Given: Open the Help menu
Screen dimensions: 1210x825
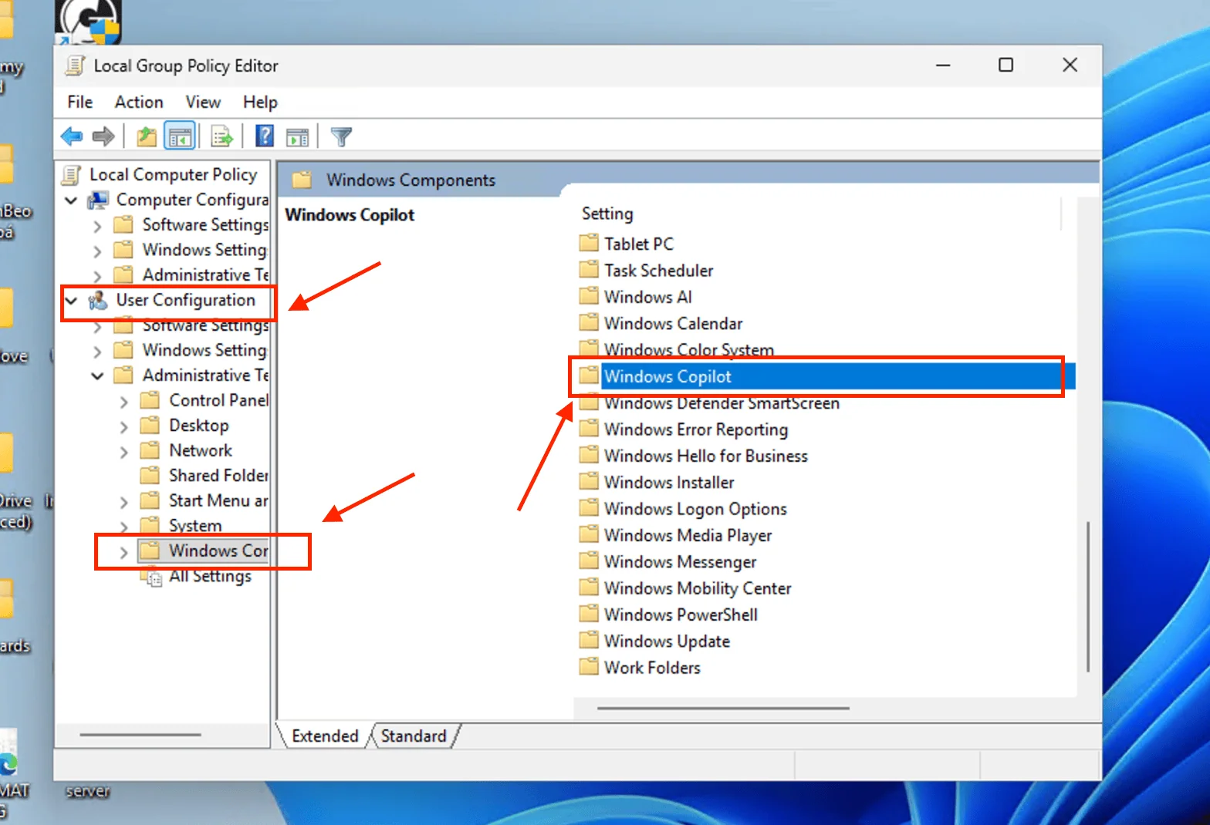Looking at the screenshot, I should pyautogui.click(x=260, y=103).
